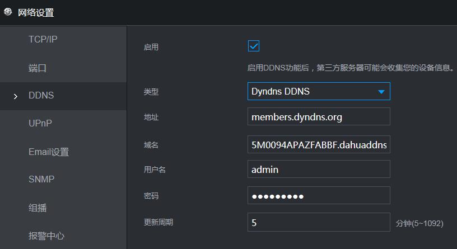The height and width of the screenshot is (249, 457).
Task: Open the SNMP settings page
Action: [41, 179]
